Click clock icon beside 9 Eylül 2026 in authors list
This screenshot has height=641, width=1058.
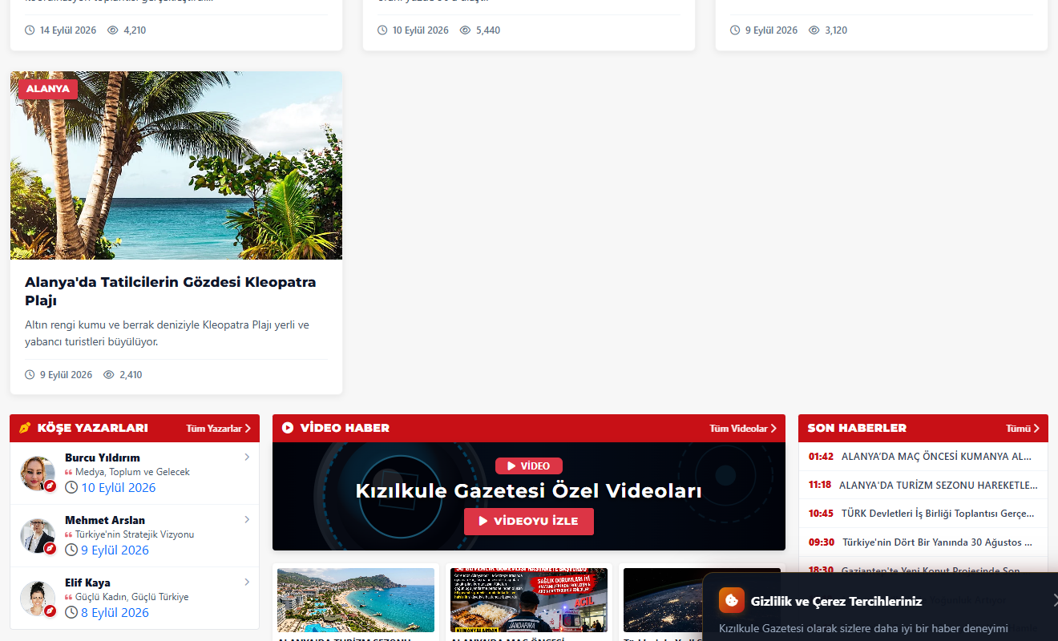pyautogui.click(x=71, y=550)
